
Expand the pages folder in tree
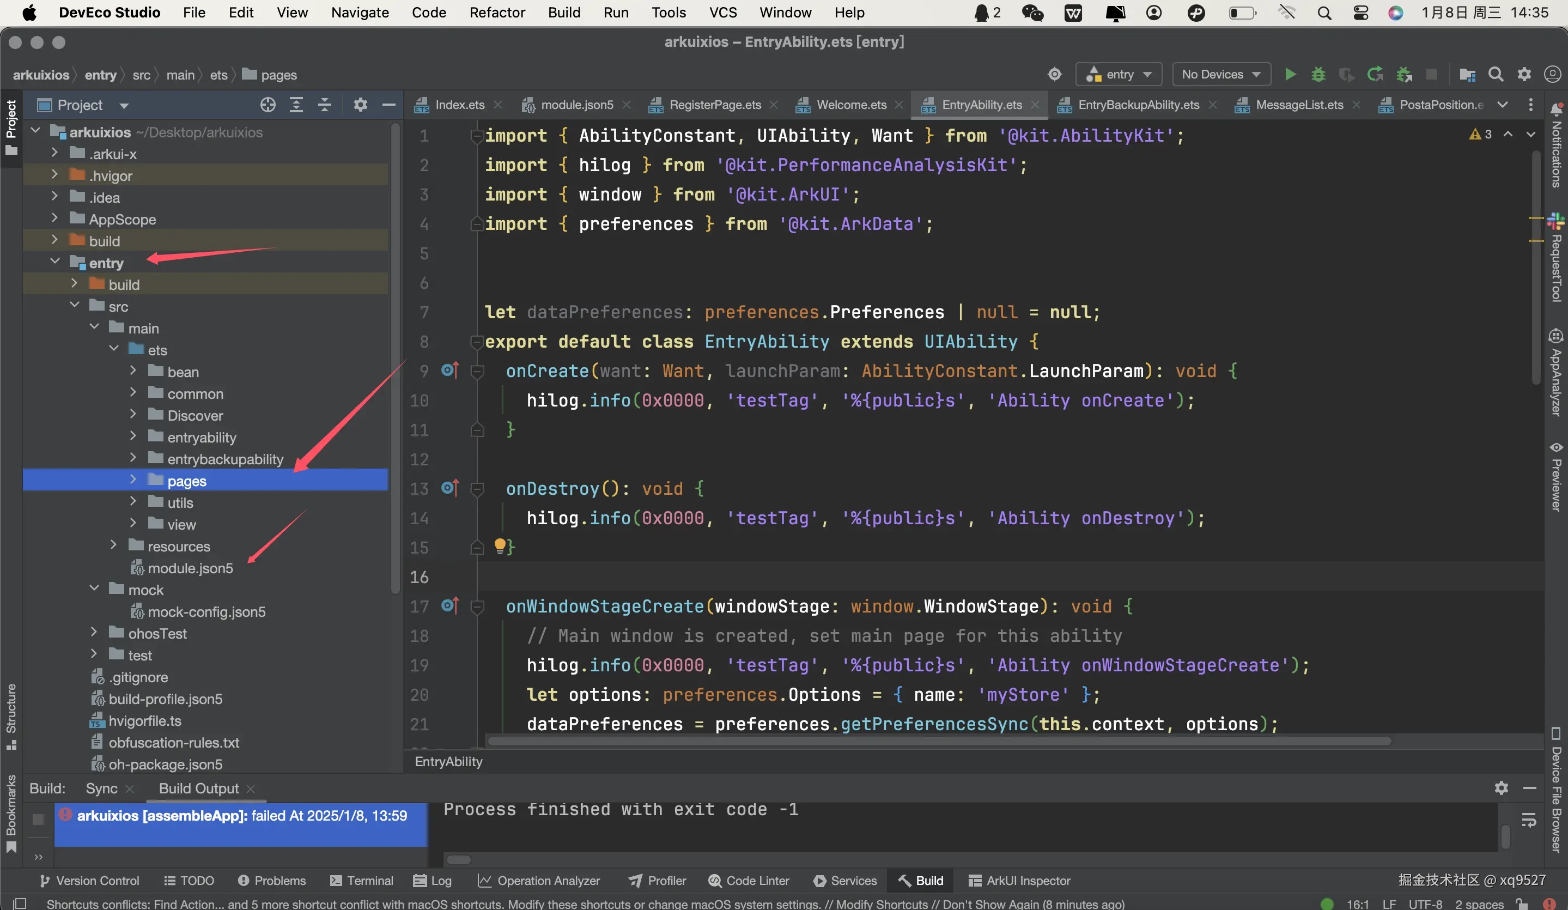(x=132, y=480)
